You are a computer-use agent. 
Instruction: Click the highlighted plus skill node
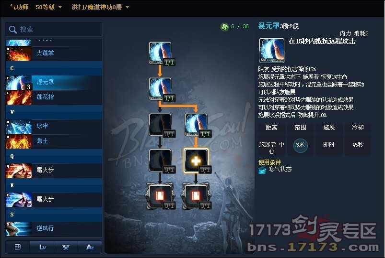pos(196,161)
